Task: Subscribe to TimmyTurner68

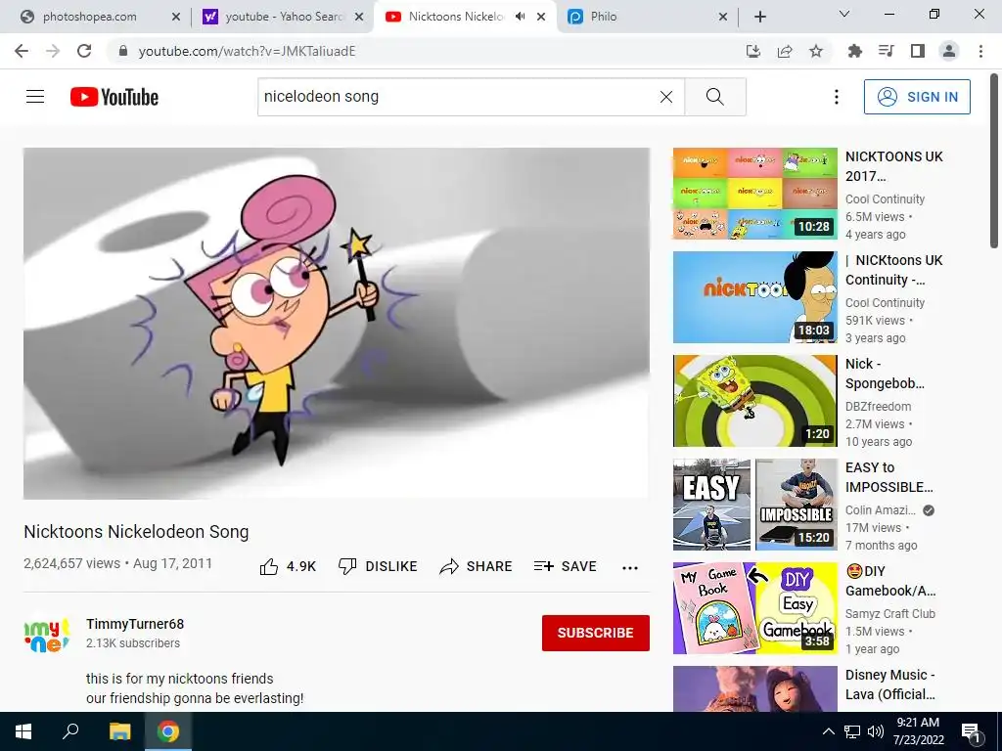Action: click(x=596, y=633)
